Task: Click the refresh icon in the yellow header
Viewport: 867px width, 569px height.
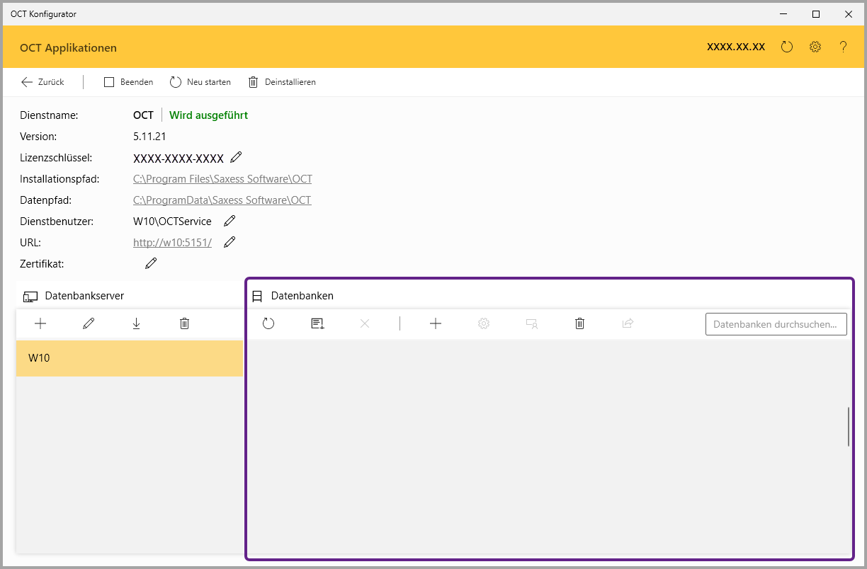Action: click(787, 47)
